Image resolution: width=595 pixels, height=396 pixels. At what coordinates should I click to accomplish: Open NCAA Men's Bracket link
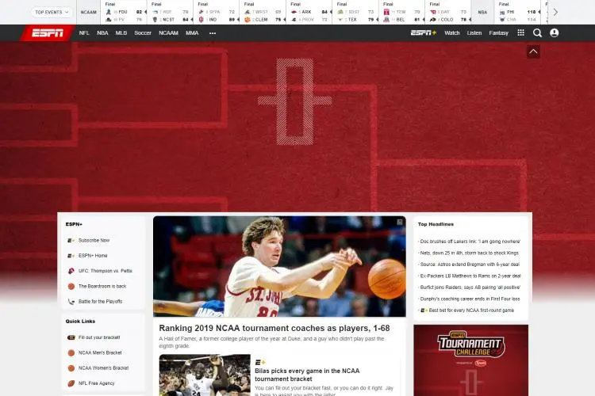pos(100,352)
